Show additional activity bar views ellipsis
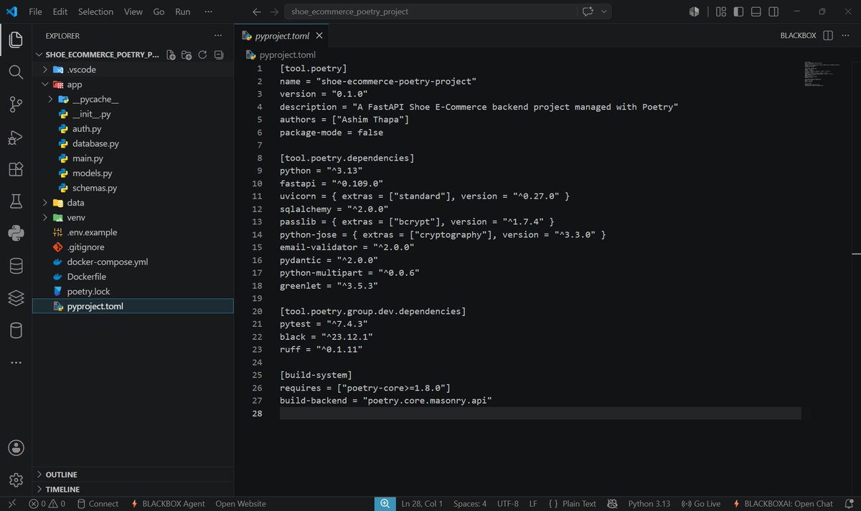This screenshot has height=511, width=861. (16, 363)
